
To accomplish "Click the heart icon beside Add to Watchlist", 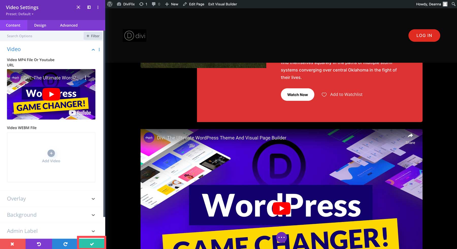I will coord(324,95).
